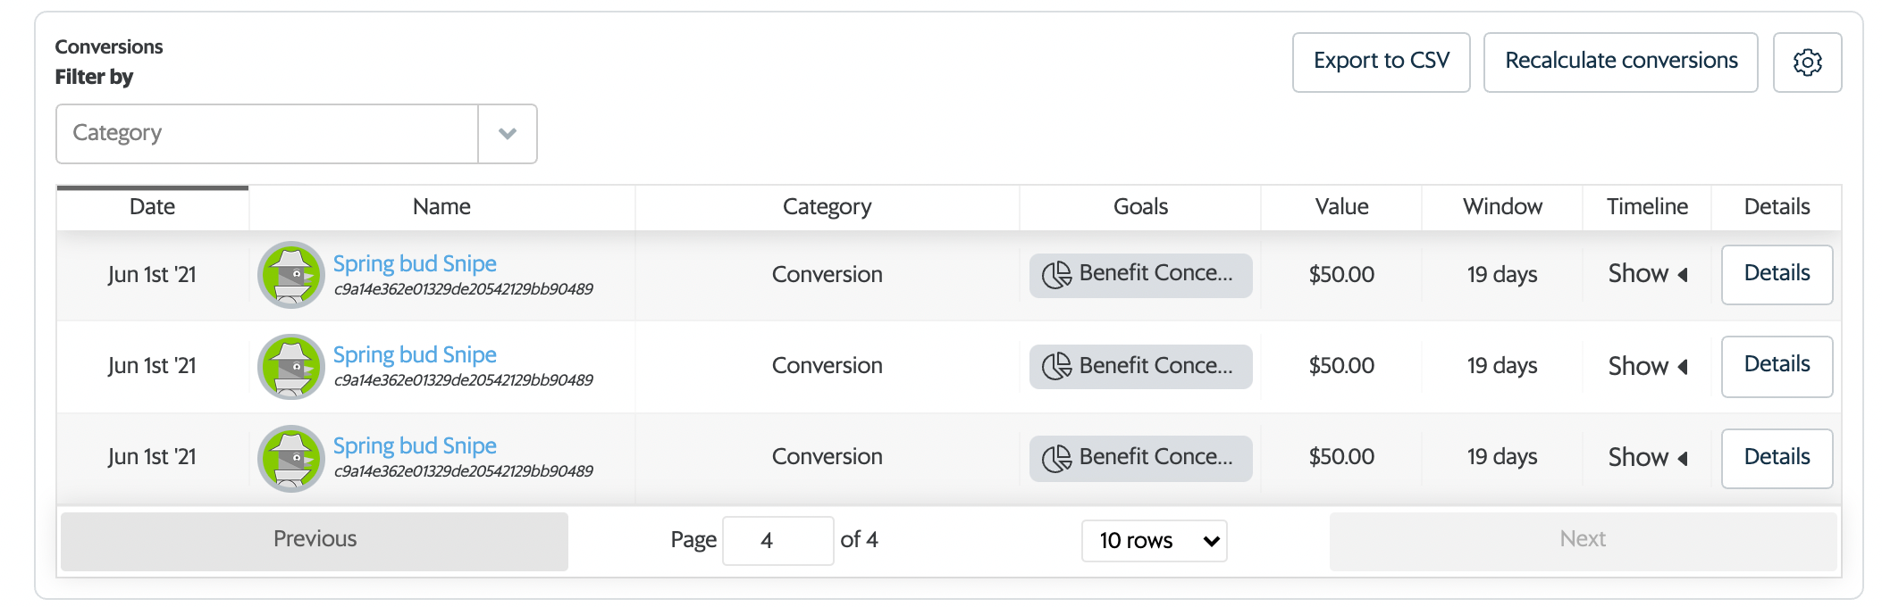This screenshot has height=607, width=1882.
Task: Click the second row Benefit Conce... goal badge
Action: coord(1140,366)
